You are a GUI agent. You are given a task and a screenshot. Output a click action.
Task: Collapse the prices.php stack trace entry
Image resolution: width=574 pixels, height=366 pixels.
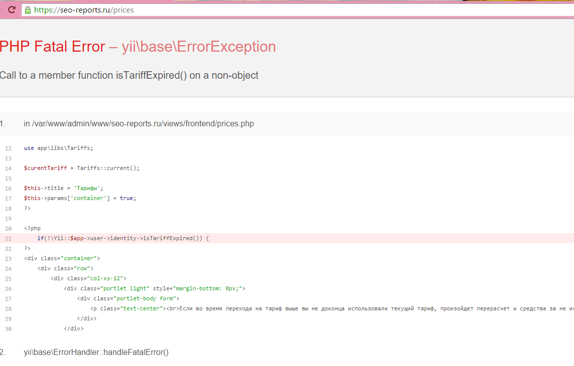click(139, 124)
